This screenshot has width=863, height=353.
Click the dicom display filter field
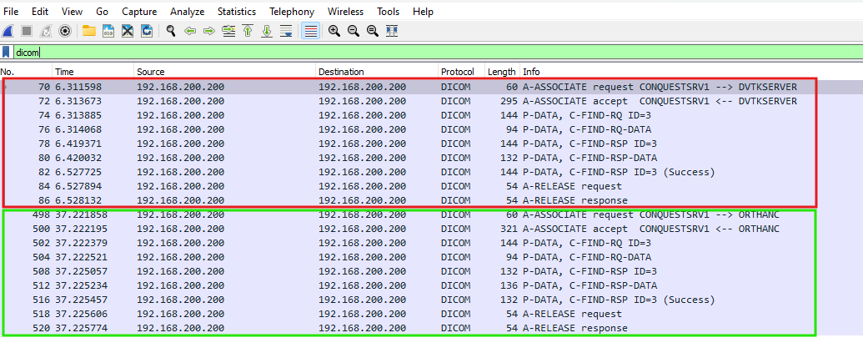click(x=417, y=52)
